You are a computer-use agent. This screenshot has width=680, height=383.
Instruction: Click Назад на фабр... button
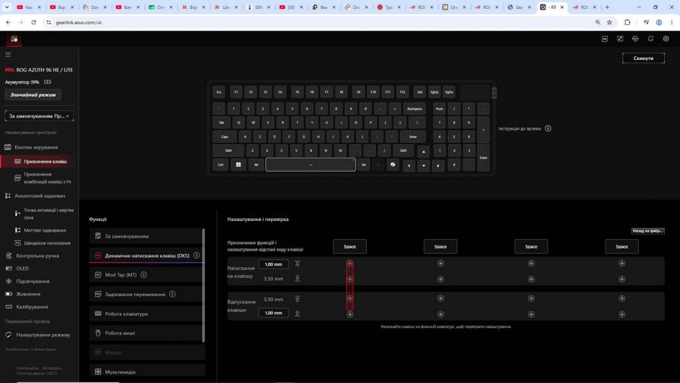(x=647, y=230)
